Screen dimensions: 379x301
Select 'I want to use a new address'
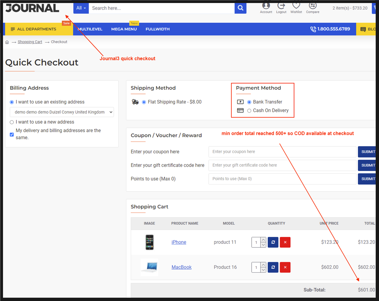pos(12,122)
